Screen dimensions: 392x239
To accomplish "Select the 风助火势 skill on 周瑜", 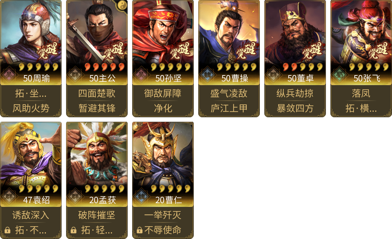I will (31, 108).
